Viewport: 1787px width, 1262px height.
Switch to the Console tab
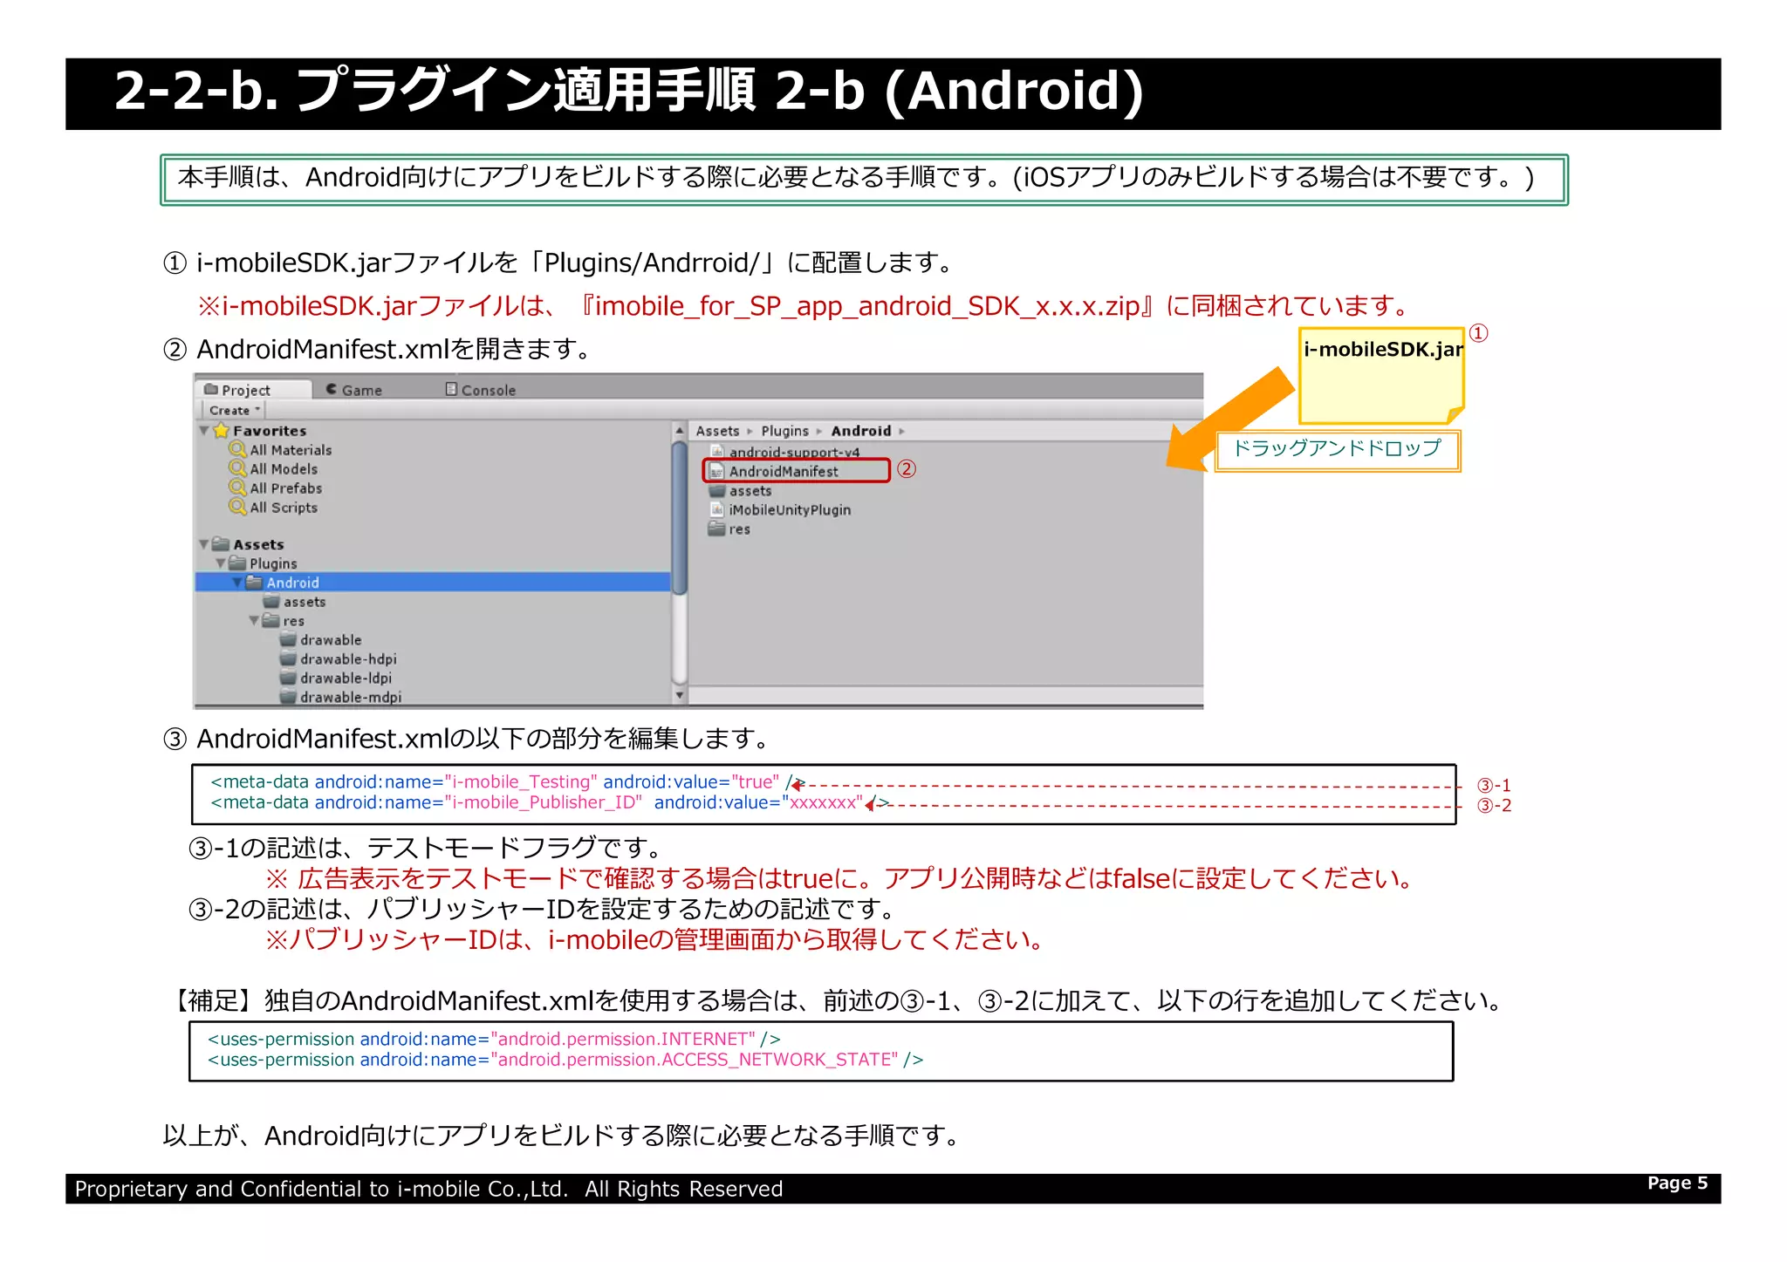(x=481, y=390)
